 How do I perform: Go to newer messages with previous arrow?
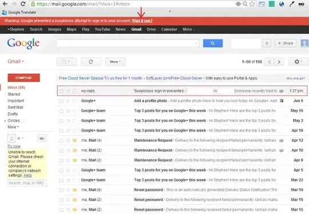point(270,62)
